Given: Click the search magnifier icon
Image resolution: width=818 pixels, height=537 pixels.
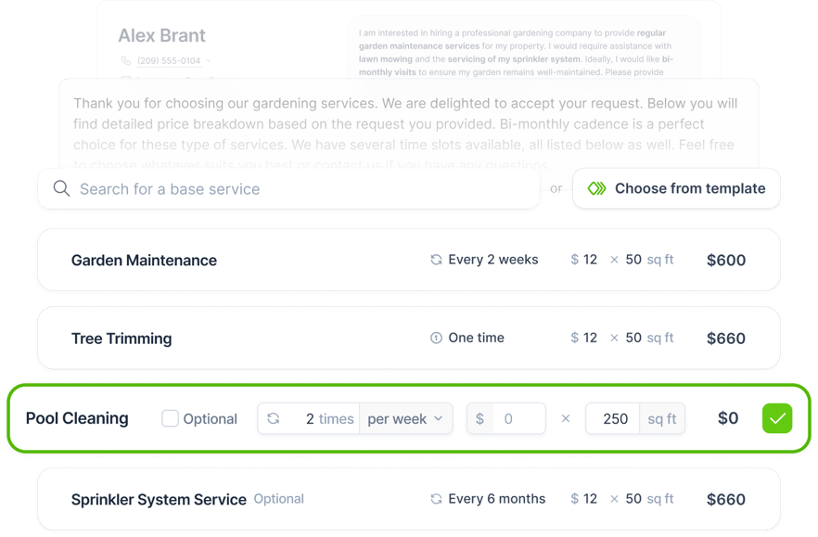Looking at the screenshot, I should click(x=60, y=188).
